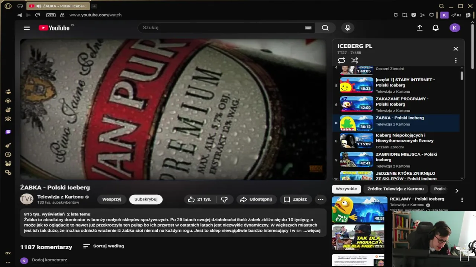Open the GX Corner gamepad icon
The height and width of the screenshot is (267, 476).
coord(20,6)
